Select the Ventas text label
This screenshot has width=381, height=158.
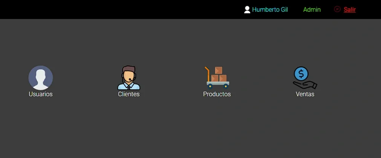(x=305, y=94)
